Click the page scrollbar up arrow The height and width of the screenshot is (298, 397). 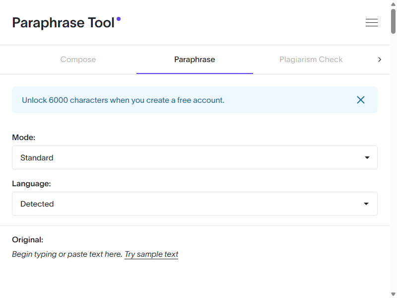[x=393, y=4]
